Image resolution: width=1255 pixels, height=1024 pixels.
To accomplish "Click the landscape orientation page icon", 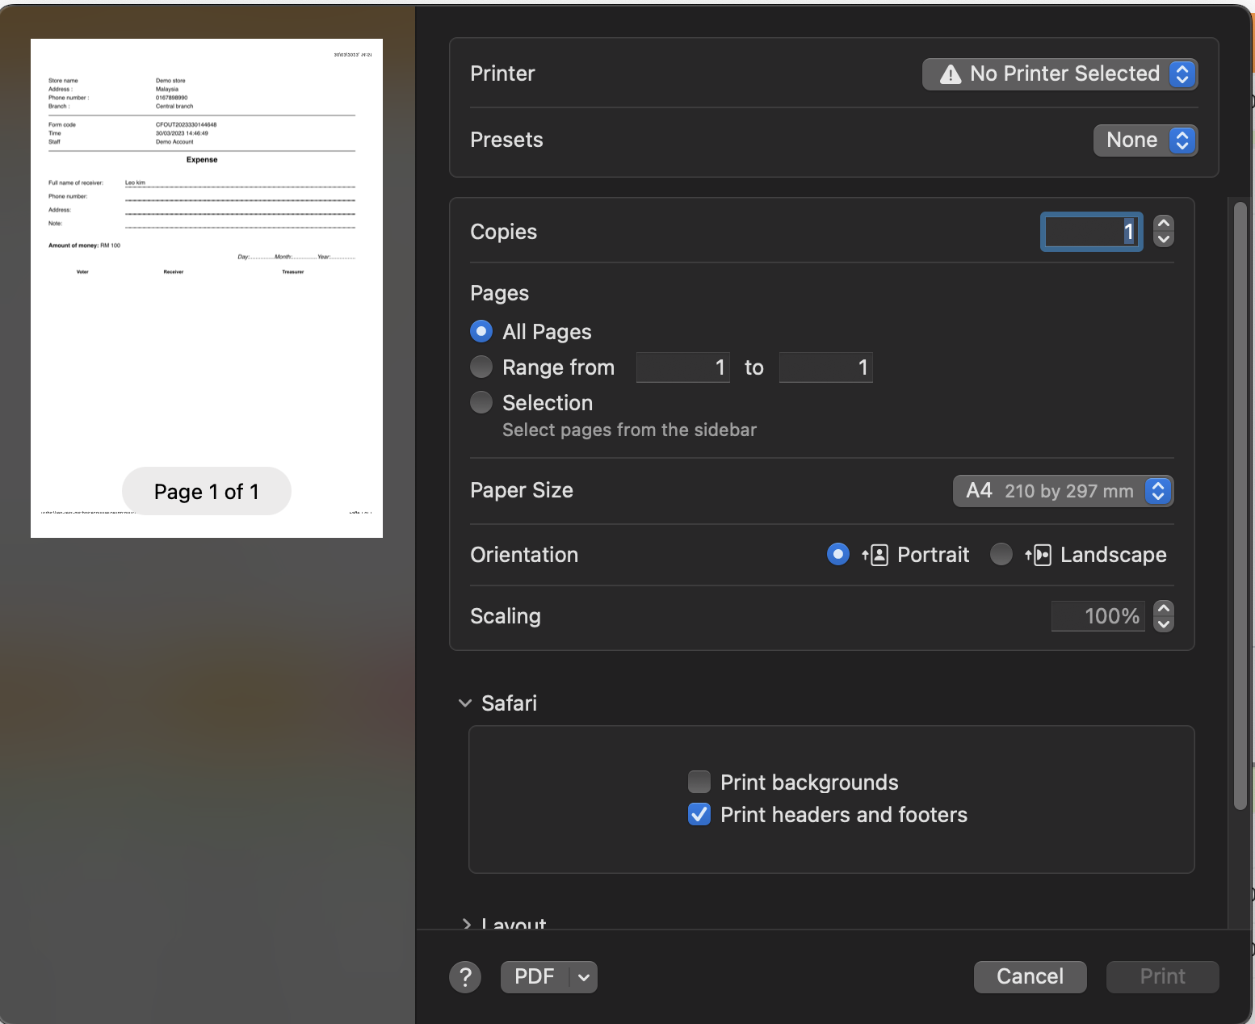I will [1039, 555].
